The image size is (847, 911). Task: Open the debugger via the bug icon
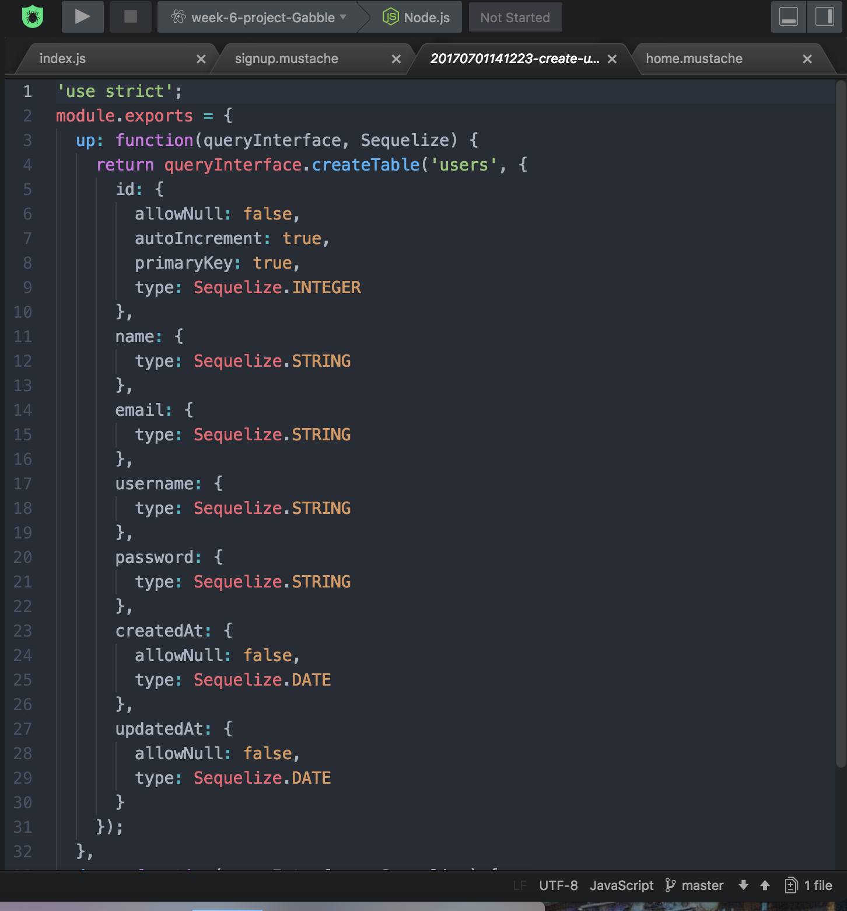(33, 17)
